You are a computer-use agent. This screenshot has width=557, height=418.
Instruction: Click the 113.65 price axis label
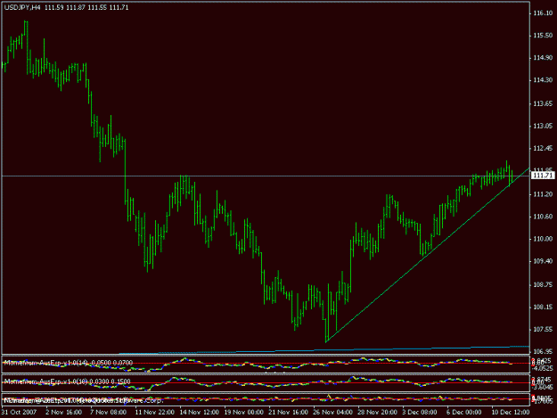[x=543, y=103]
